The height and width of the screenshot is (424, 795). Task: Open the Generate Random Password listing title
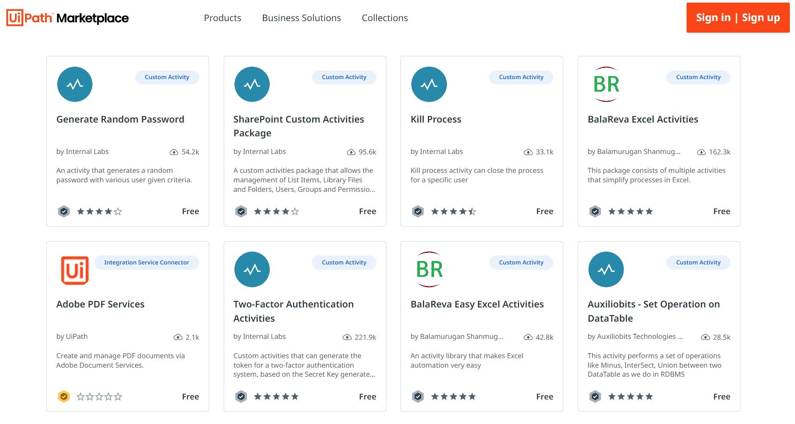click(x=120, y=120)
